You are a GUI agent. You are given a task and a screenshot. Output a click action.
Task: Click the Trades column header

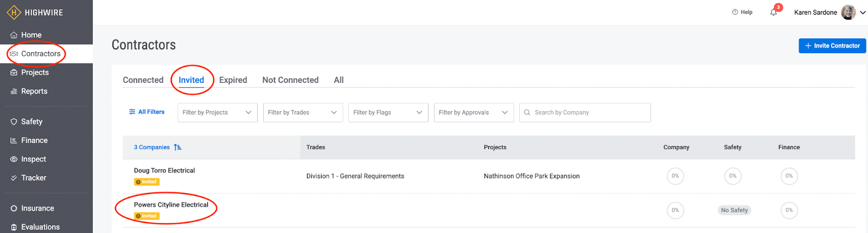(316, 147)
